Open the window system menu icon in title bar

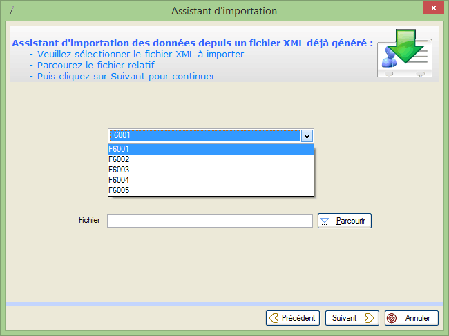(12, 11)
